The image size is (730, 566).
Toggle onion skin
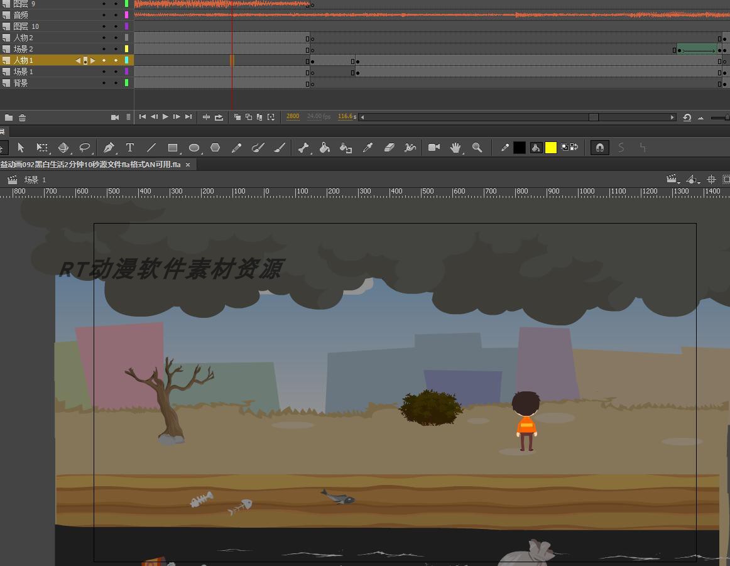point(237,117)
